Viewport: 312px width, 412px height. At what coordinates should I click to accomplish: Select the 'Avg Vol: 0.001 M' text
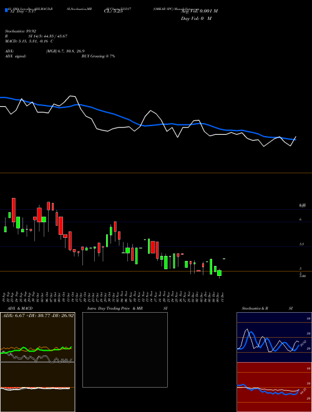[199, 11]
